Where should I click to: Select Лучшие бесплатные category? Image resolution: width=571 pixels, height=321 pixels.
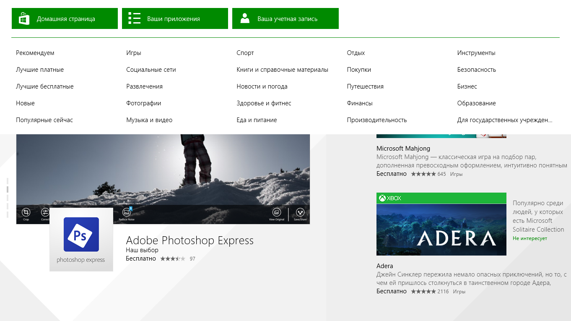[x=45, y=86]
